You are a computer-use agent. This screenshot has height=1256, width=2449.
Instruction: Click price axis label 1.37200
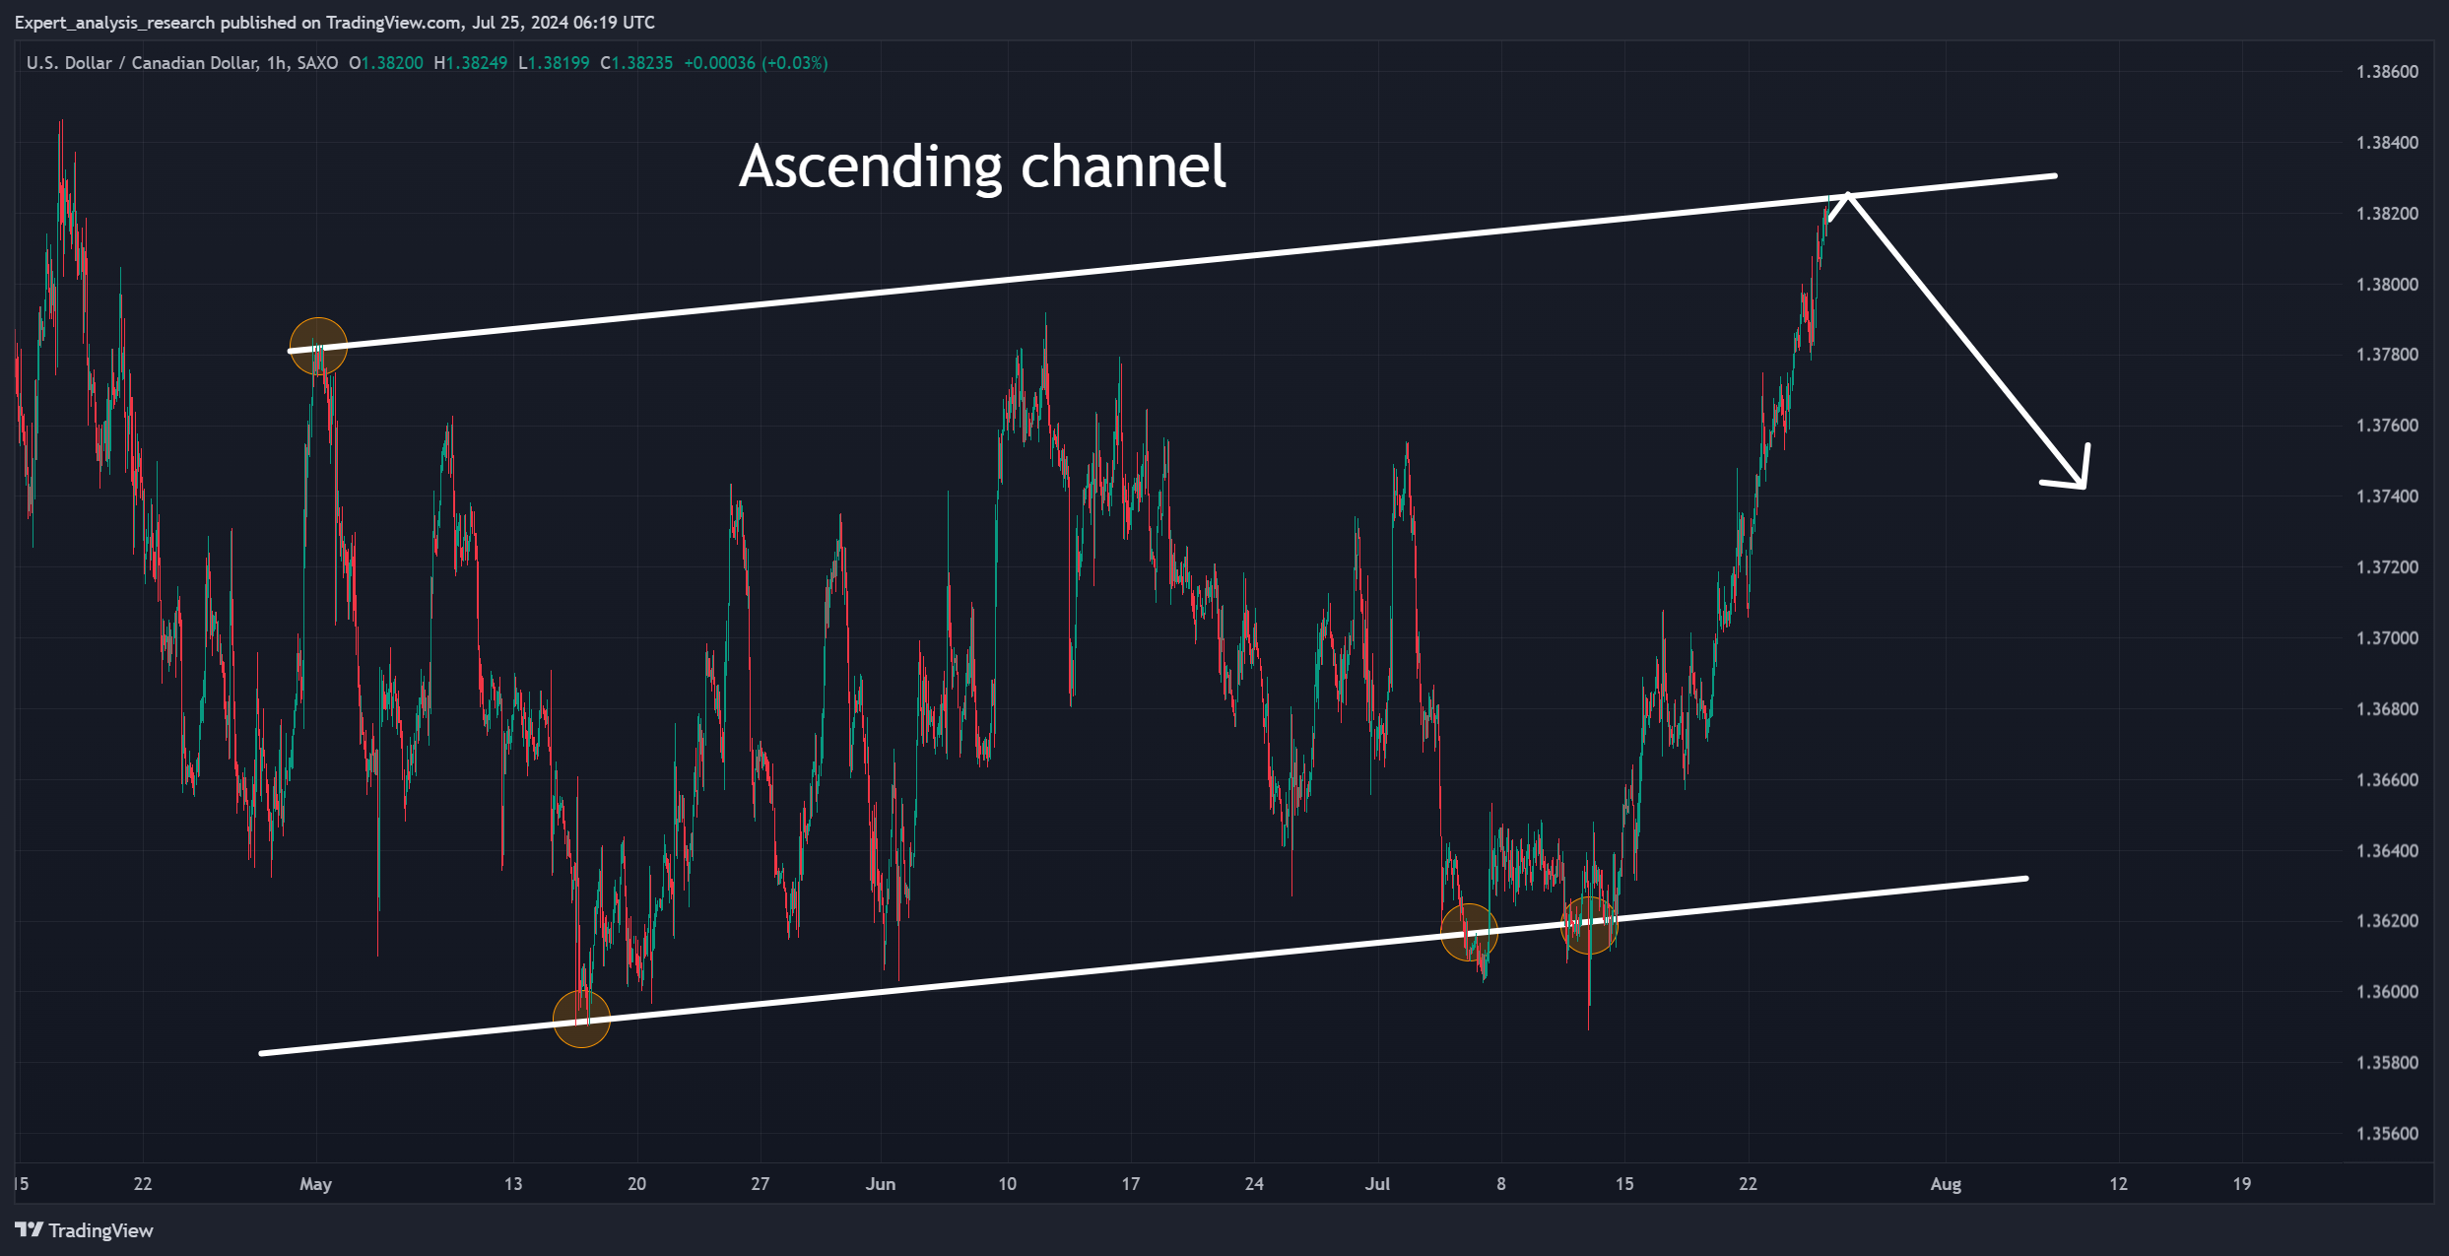point(2387,567)
